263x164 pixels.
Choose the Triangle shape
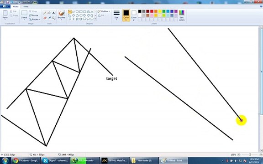92,12
